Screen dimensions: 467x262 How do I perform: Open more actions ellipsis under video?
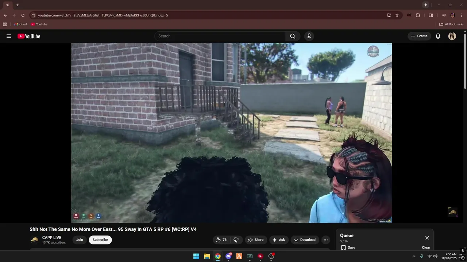[x=325, y=240]
